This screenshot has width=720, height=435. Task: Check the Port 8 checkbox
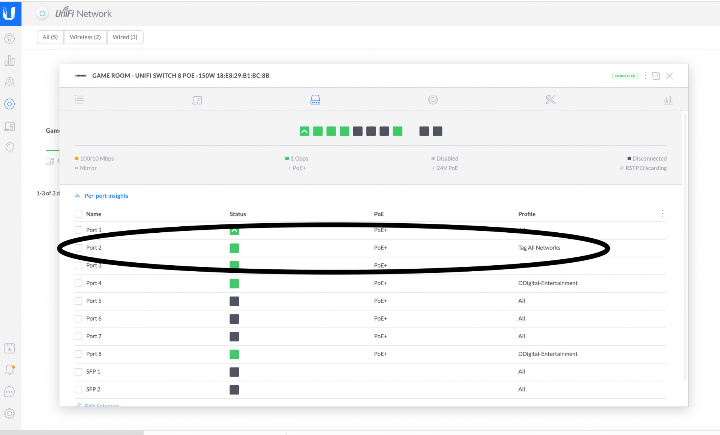78,354
